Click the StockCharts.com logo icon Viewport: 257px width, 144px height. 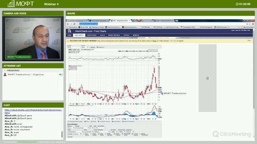coord(69,31)
